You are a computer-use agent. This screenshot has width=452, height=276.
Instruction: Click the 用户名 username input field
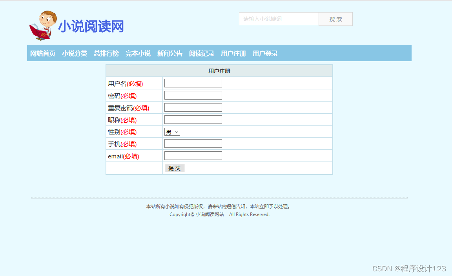tap(193, 83)
